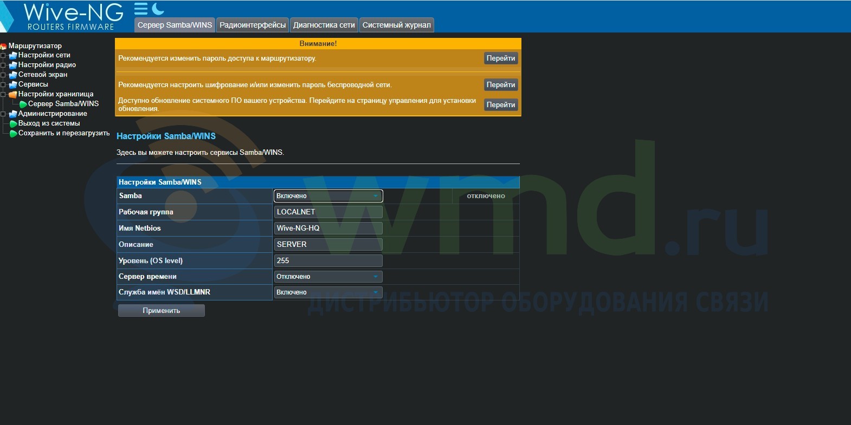Click the house icon beside Маршрутизатор
The width and height of the screenshot is (851, 425).
[3, 46]
